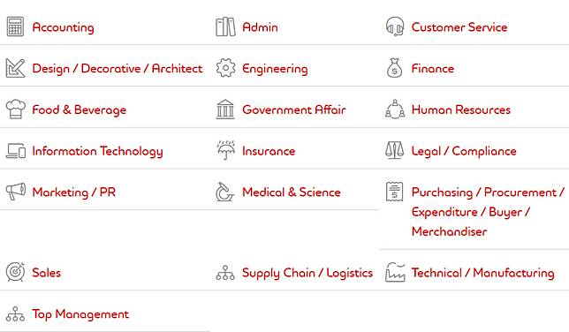
Task: Select the target icon beside Sales
Action: coord(15,272)
